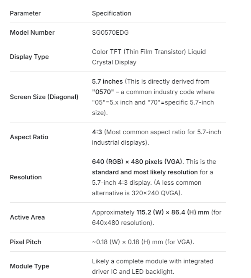Select the Screen Size (Diagonal) label
This screenshot has width=251, height=278.
click(x=44, y=97)
